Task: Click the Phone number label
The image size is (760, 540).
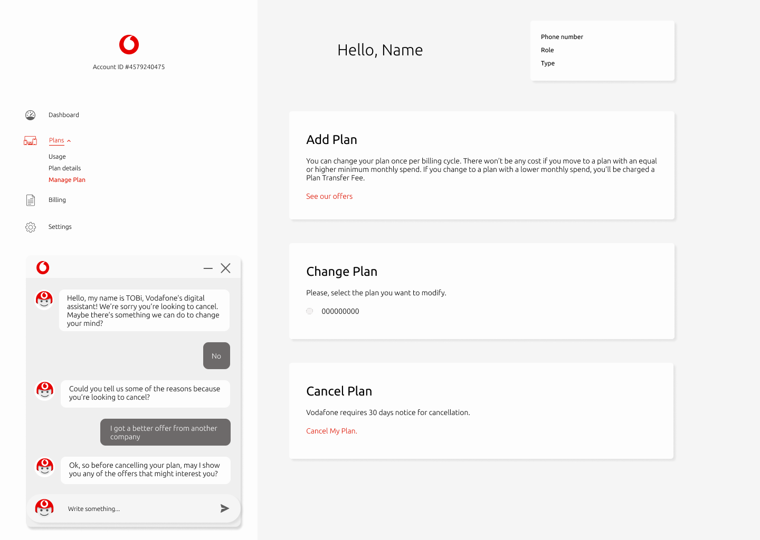Action: click(x=562, y=37)
